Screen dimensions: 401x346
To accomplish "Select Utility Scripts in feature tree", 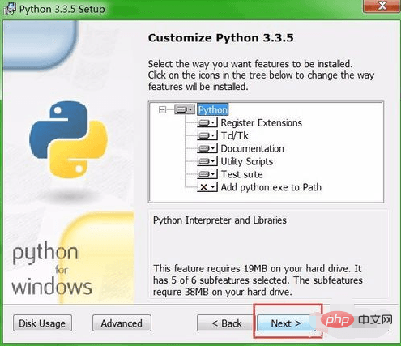I will pos(247,161).
